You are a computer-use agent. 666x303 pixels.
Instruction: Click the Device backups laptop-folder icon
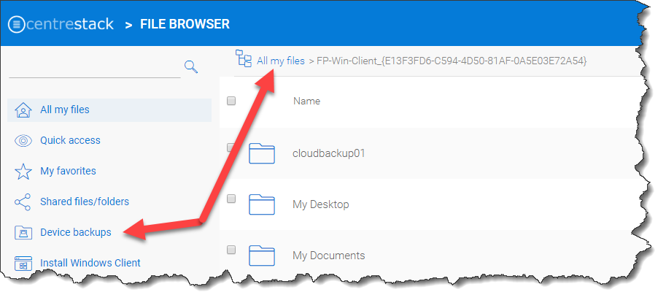23,232
